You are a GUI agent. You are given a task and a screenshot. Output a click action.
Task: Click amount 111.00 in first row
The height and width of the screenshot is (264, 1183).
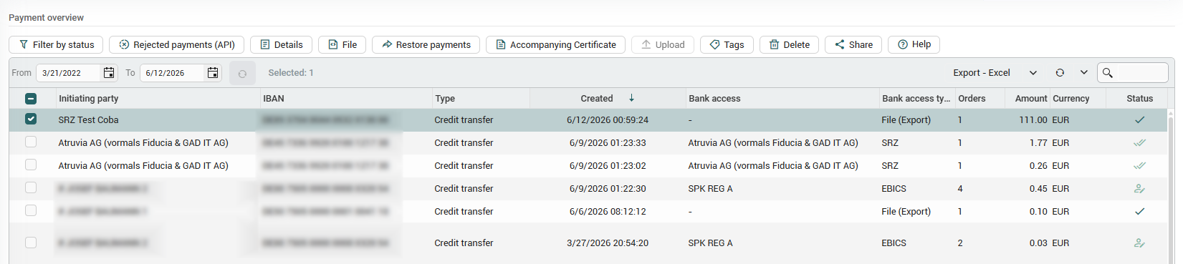pyautogui.click(x=1033, y=119)
